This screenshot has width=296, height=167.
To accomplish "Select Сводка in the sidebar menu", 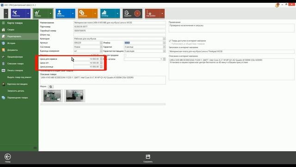I will pos(19,30).
